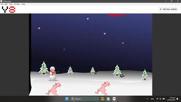Close the Y8 Browser window
The image size is (181, 102).
178,1
